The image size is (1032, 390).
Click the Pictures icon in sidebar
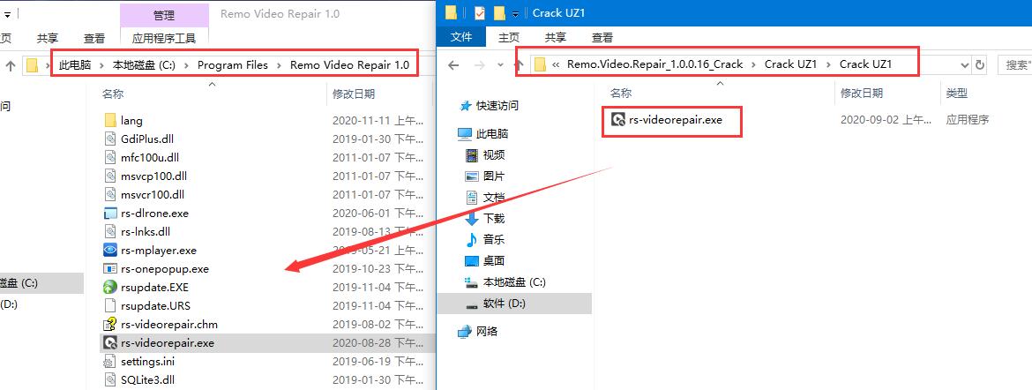click(471, 176)
